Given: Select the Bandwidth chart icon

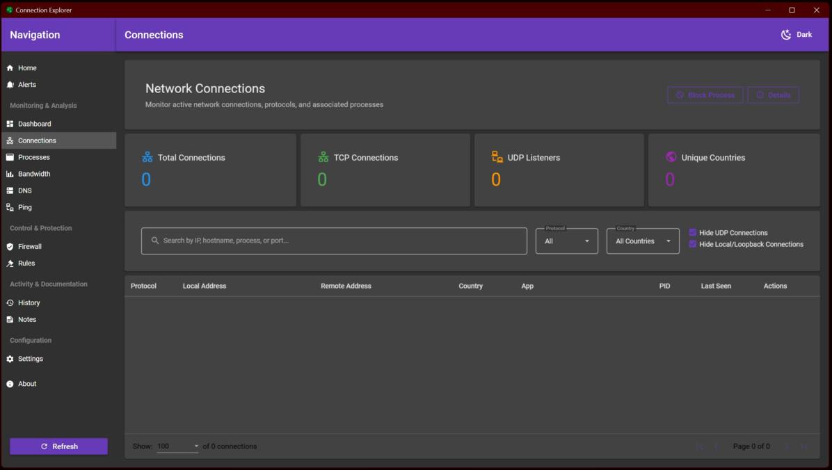Looking at the screenshot, I should click(x=10, y=174).
